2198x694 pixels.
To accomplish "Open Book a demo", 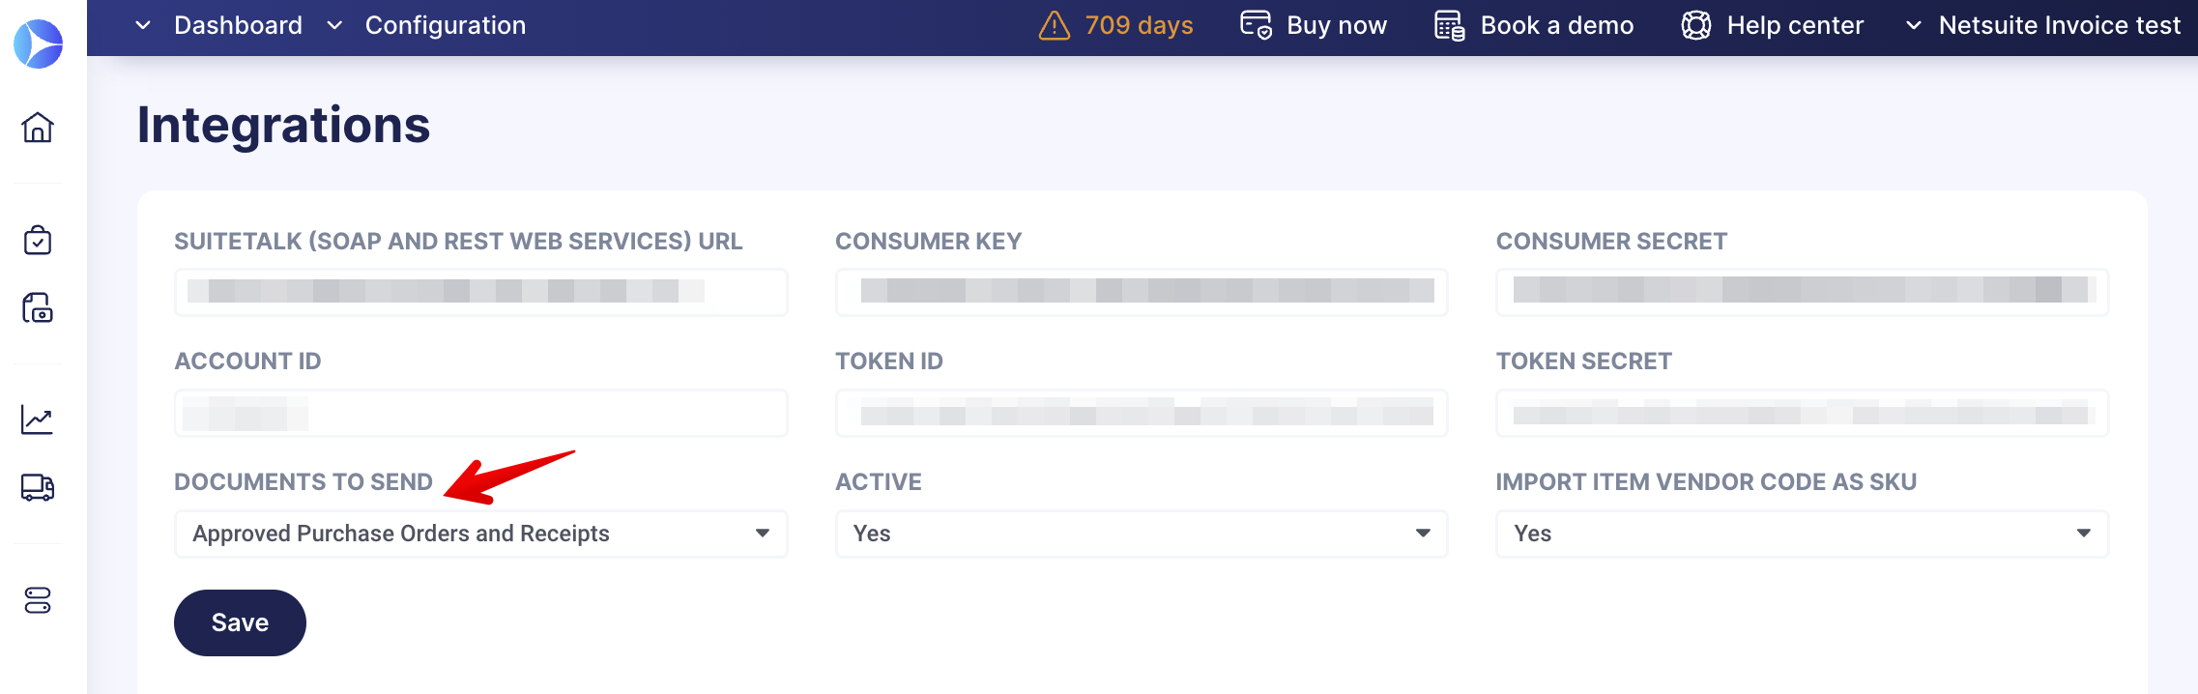I will 1556,25.
